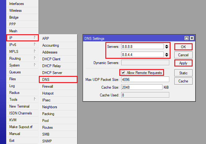Select ARP from the IP submenu

[58, 38]
